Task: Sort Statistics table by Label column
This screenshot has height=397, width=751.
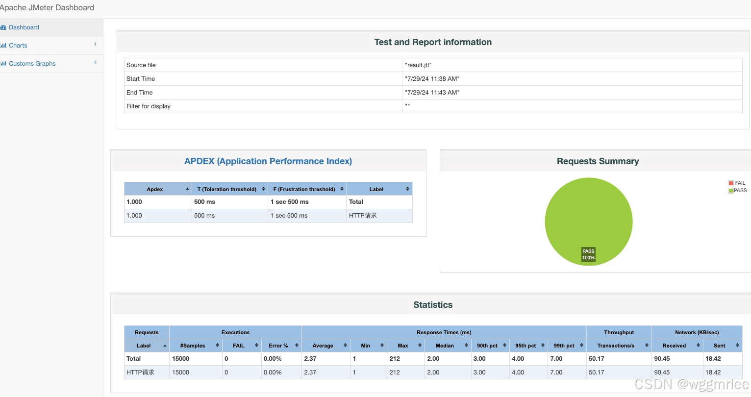Action: [x=147, y=346]
